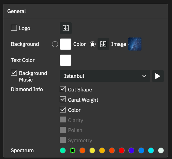Screen dimensions: 172x159
Task: Play the Istanbul background music preview
Action: point(158,76)
